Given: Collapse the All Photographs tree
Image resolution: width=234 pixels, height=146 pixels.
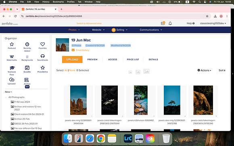Looking at the screenshot, I should pyautogui.click(x=6, y=97).
